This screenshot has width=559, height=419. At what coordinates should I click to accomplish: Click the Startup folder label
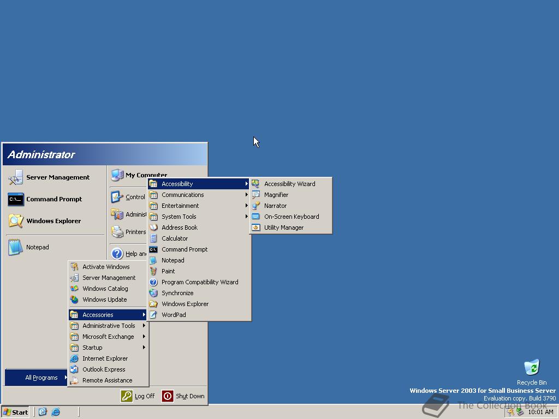(92, 348)
